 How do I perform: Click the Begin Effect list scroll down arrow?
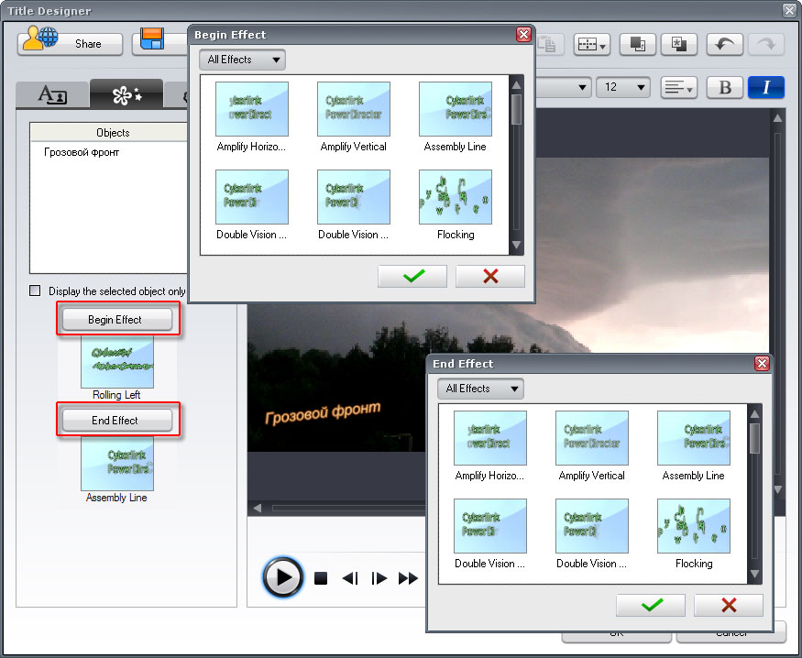pyautogui.click(x=517, y=245)
